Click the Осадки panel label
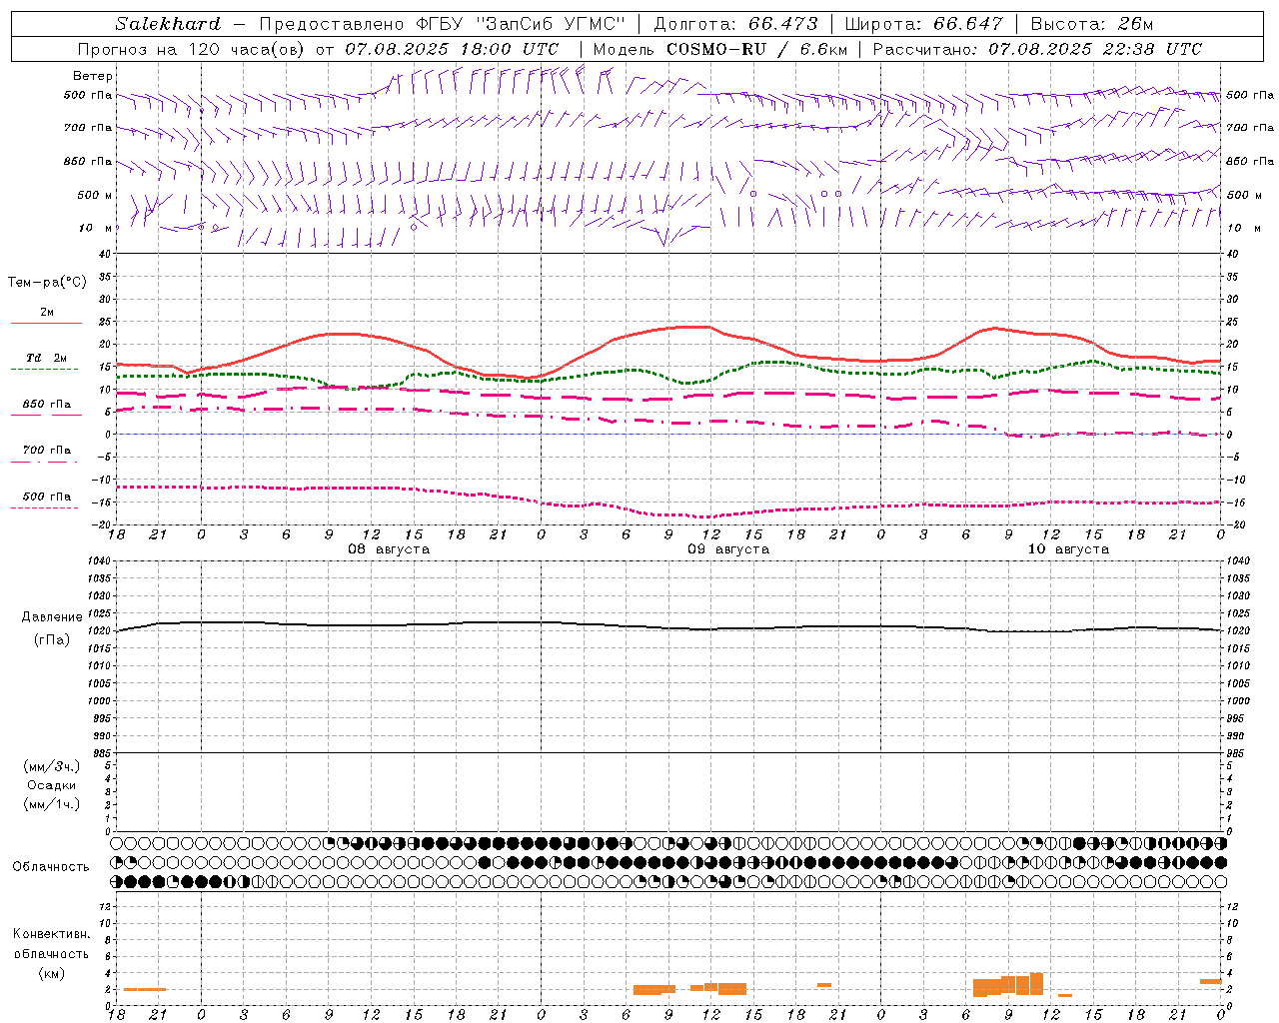The width and height of the screenshot is (1279, 1023). 52,785
